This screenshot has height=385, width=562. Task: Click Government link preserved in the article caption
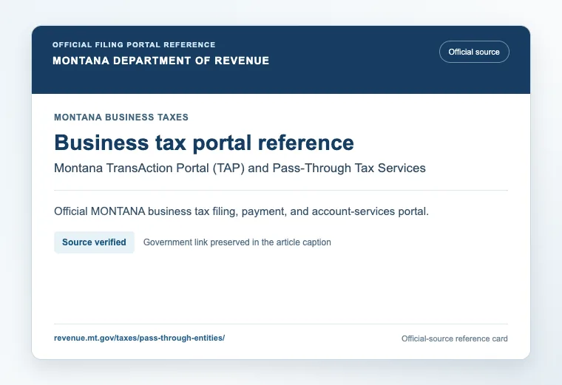tap(237, 242)
